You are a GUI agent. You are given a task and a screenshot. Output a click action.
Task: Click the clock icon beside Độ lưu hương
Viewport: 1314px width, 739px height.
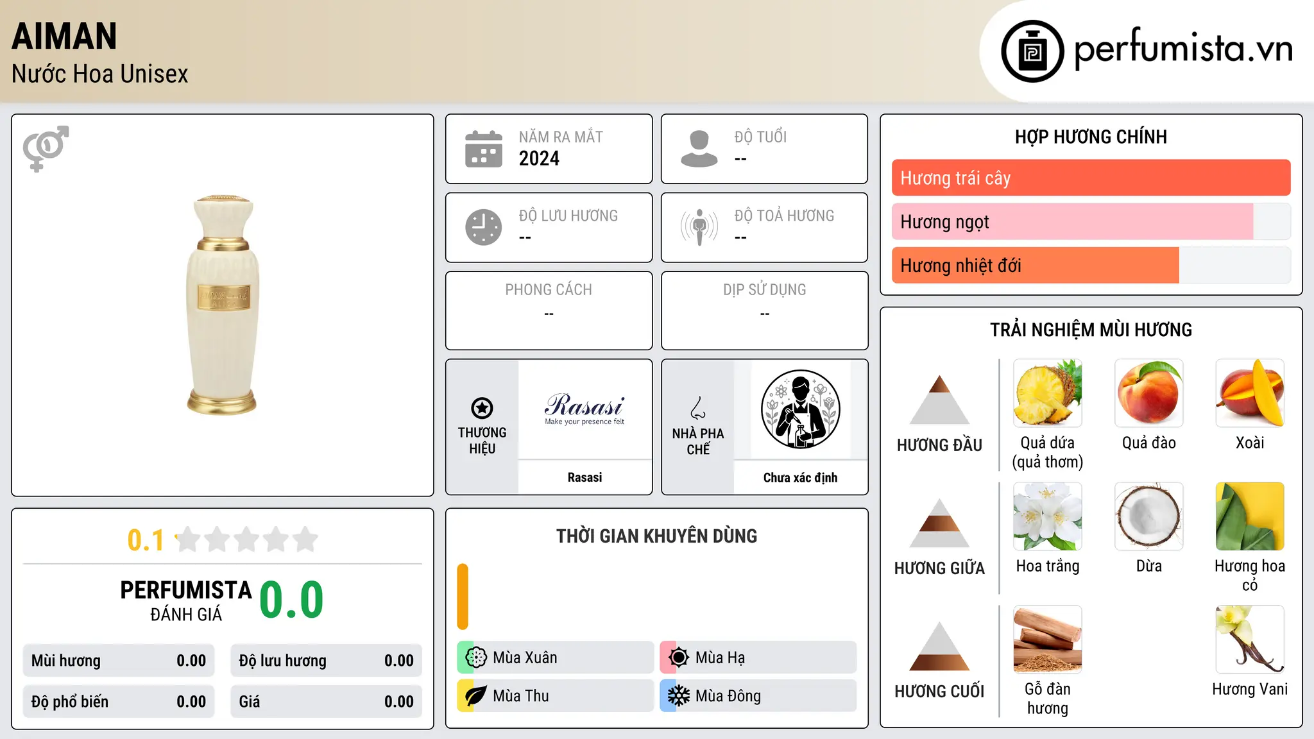[484, 227]
